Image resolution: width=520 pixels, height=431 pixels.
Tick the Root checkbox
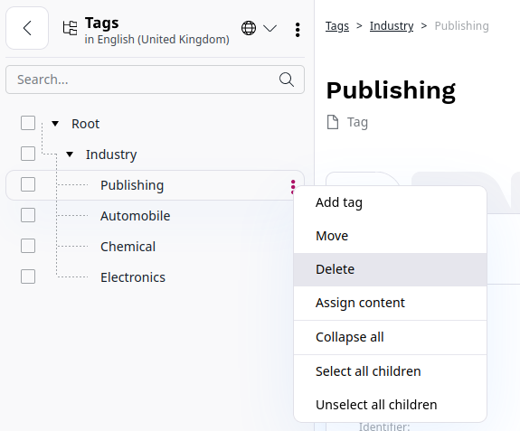28,123
